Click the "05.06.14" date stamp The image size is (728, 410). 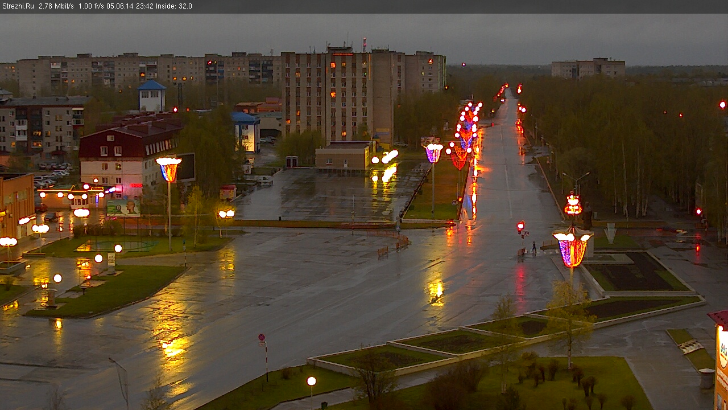[x=120, y=6]
